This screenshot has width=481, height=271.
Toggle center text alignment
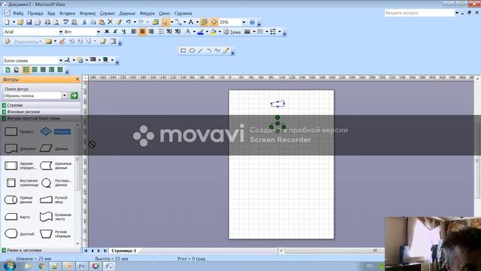point(142,32)
